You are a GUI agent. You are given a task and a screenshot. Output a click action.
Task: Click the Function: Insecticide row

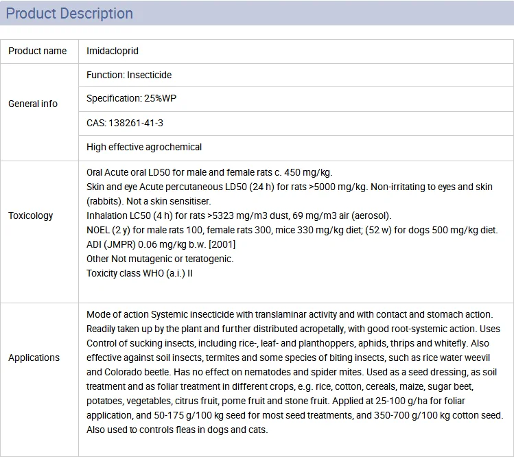129,75
